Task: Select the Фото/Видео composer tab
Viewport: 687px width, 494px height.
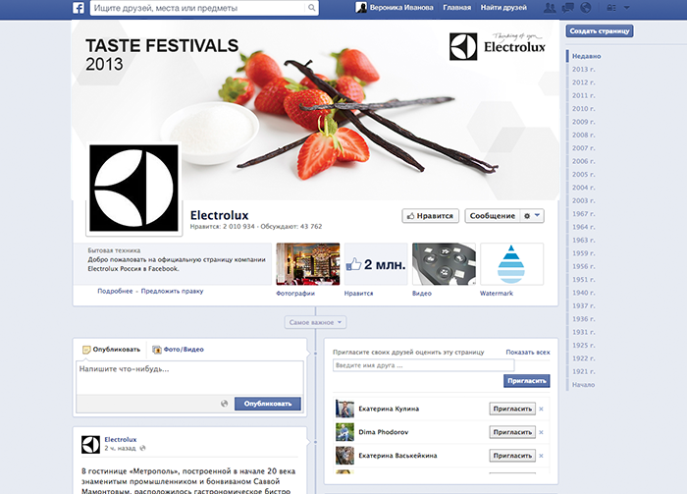Action: tap(178, 350)
